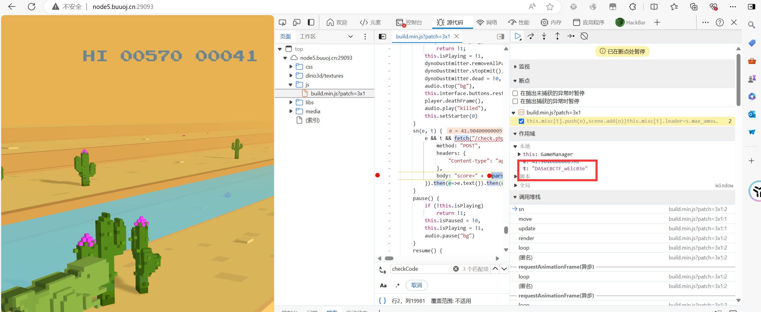Close the build.min.js?patch=3x1 file tab

tap(457, 36)
